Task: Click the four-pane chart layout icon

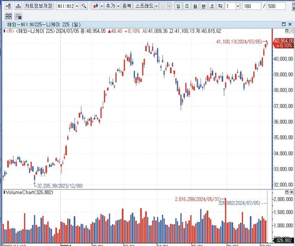Action: 8,16
